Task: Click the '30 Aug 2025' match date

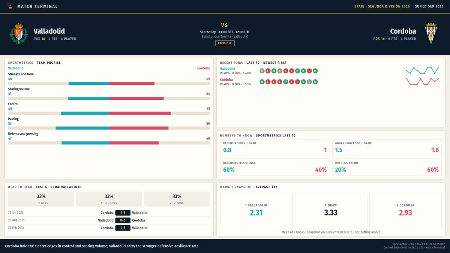Action: [17, 220]
